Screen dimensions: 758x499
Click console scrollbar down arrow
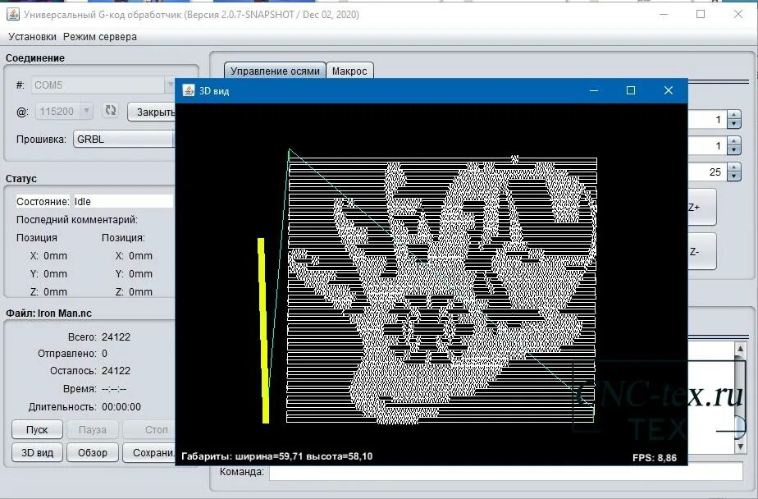(x=740, y=447)
